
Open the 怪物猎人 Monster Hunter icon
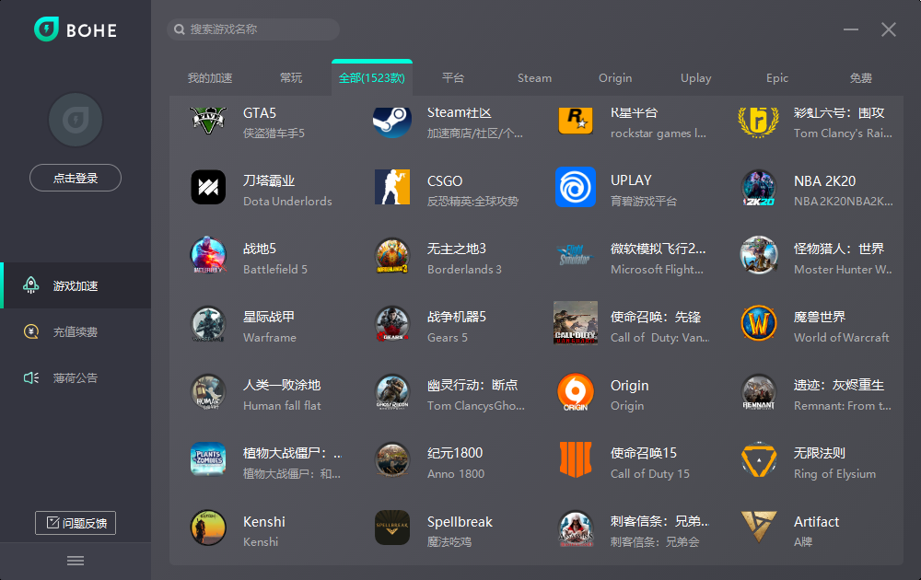(758, 255)
